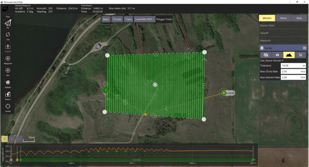Switch to the Survey grid settings icon

[266, 55]
